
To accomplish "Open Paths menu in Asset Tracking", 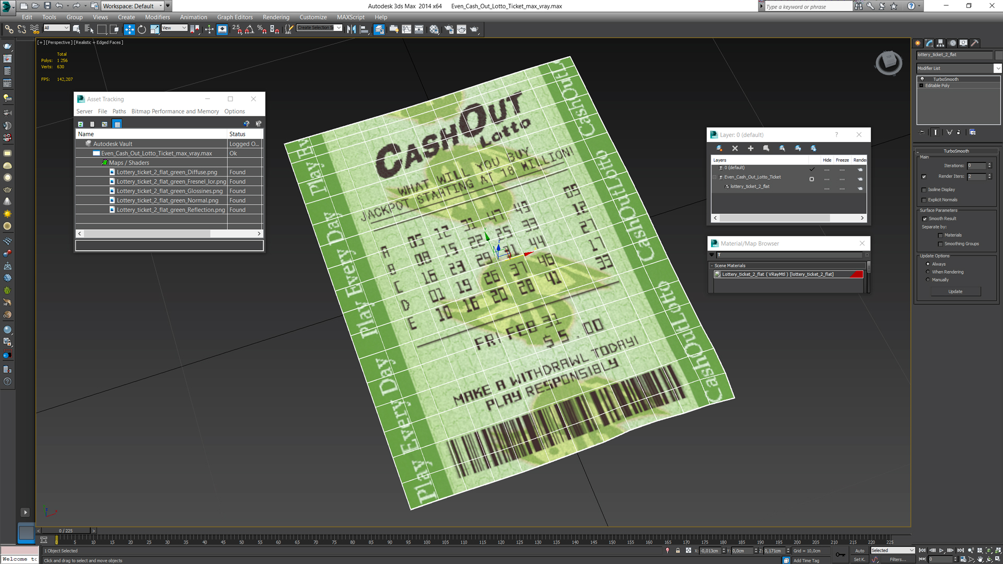I will point(119,111).
